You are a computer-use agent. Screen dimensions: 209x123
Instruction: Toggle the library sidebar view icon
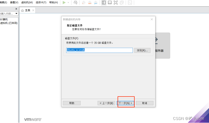[104, 2]
